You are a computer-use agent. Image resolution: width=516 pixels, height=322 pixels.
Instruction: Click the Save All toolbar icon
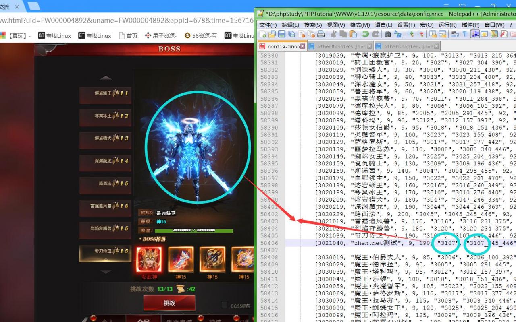(291, 34)
